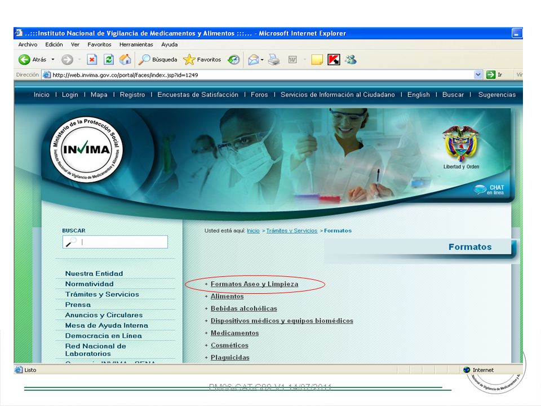Click the forward arrow icon
The image size is (541, 406).
coord(67,60)
